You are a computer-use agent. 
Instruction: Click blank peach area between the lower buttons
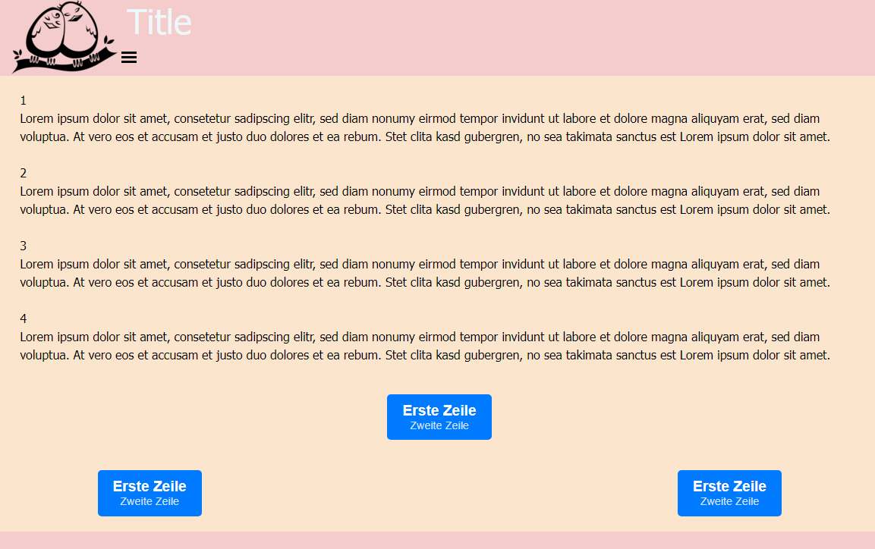pyautogui.click(x=439, y=493)
